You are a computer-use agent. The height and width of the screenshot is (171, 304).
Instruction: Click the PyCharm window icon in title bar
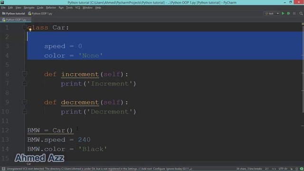pyautogui.click(x=2, y=2)
